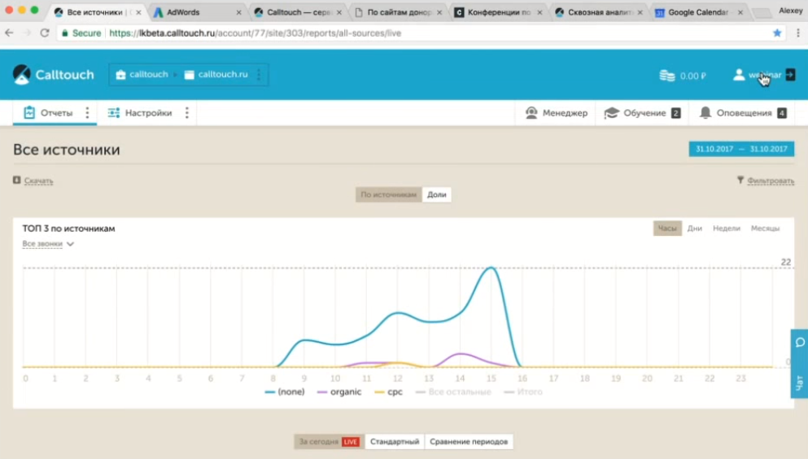Expand the Все звонки dropdown
This screenshot has height=459, width=808.
click(x=48, y=243)
